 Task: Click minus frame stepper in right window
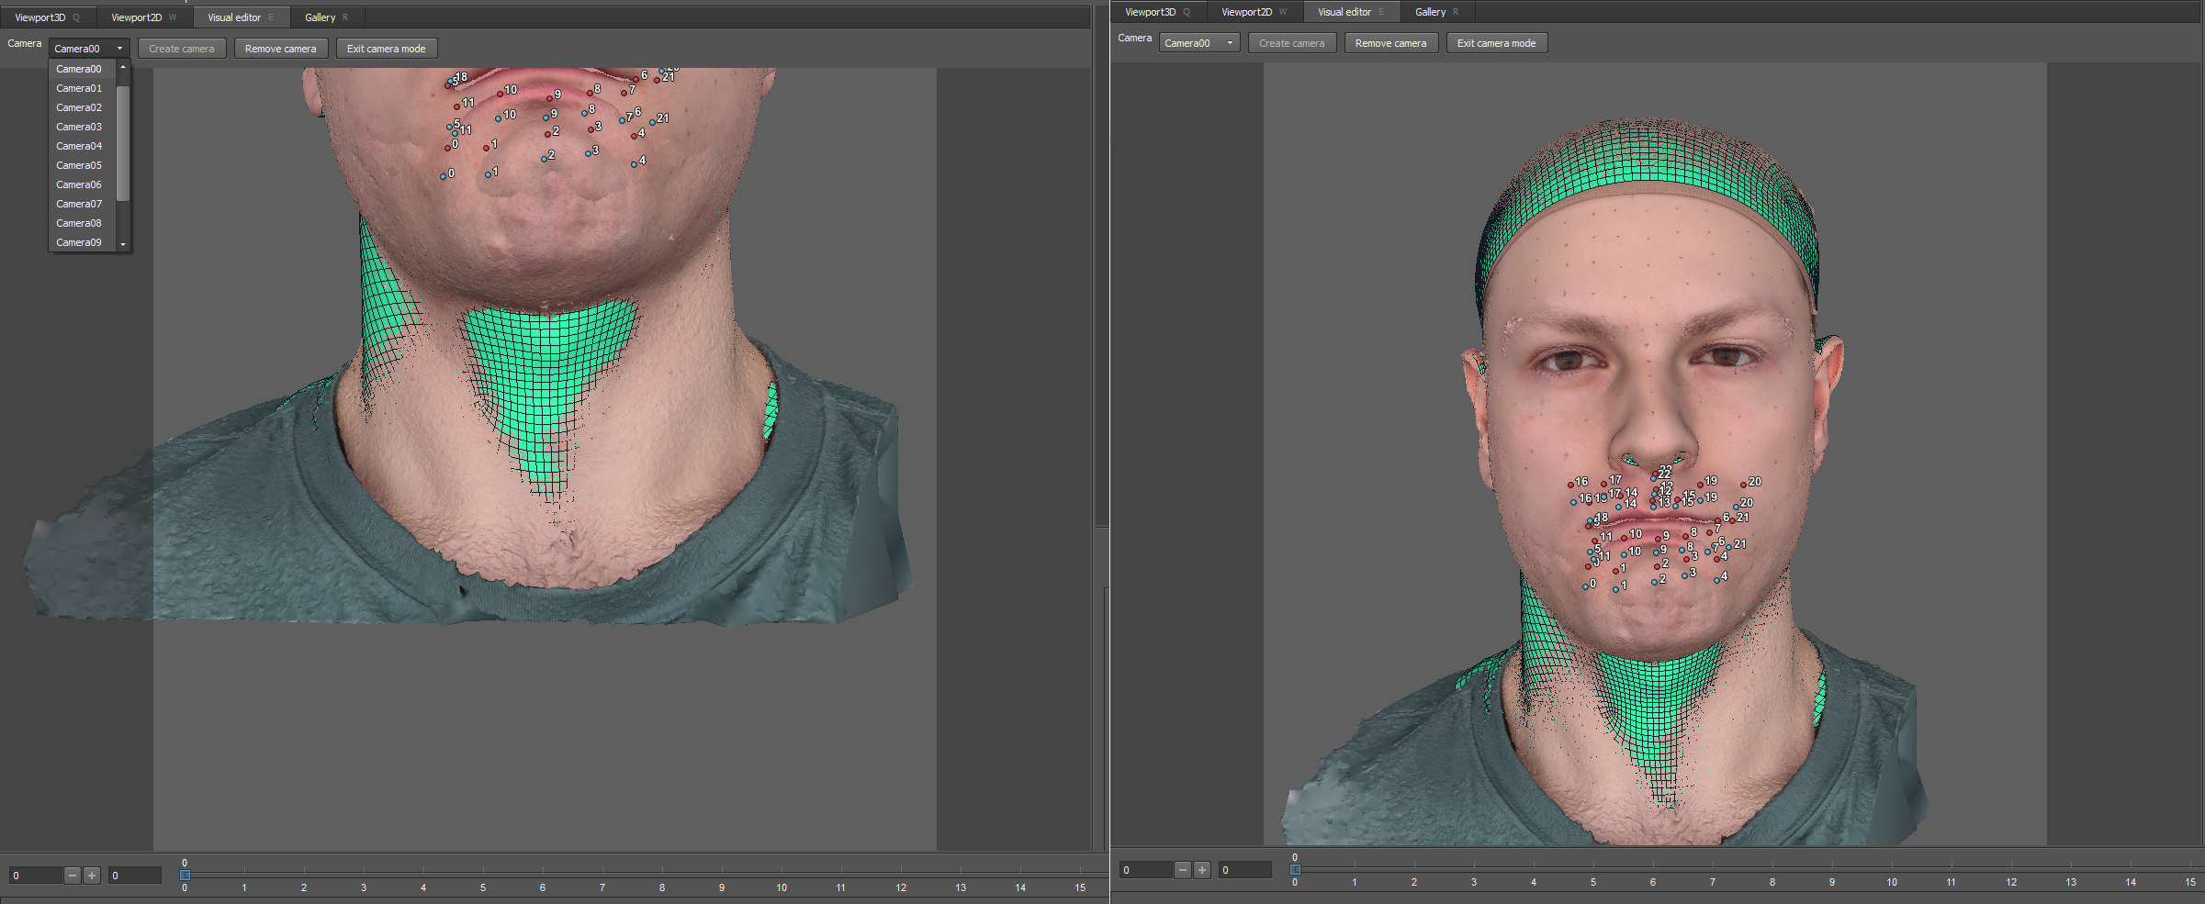click(x=1183, y=870)
